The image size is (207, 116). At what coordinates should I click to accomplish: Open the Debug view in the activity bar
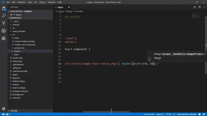(4, 31)
